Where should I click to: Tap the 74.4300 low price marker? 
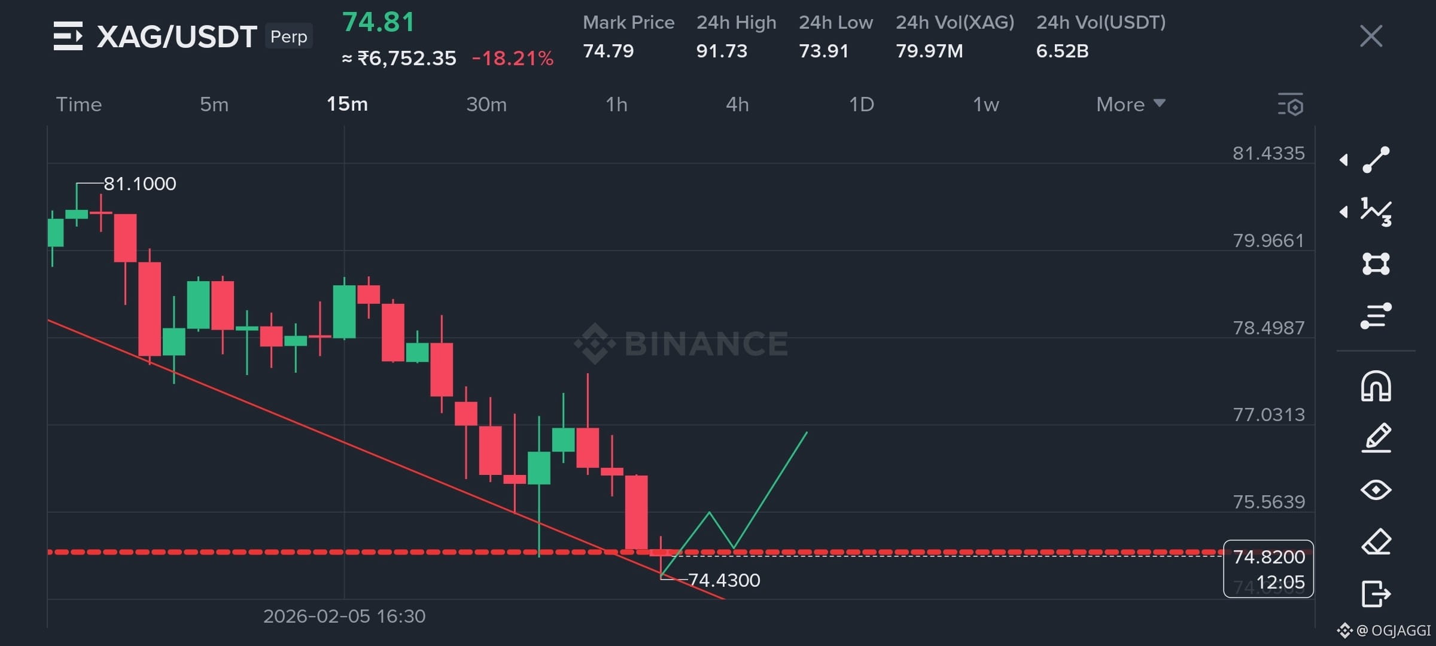point(724,580)
